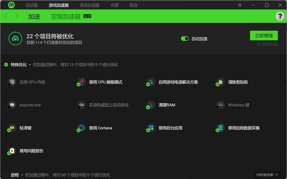Image resolution: width=287 pixels, height=179 pixels.
Task: Click the 禁用问题报告 icon
Action: [x=12, y=151]
